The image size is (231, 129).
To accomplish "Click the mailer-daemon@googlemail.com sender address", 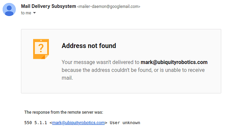I will point(109,7).
